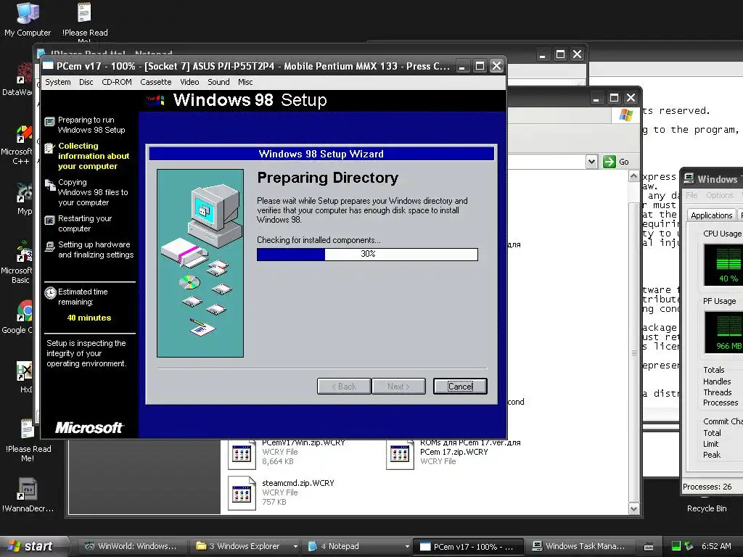
Task: Click the disabled Back button in Setup Wizard
Action: coord(344,386)
